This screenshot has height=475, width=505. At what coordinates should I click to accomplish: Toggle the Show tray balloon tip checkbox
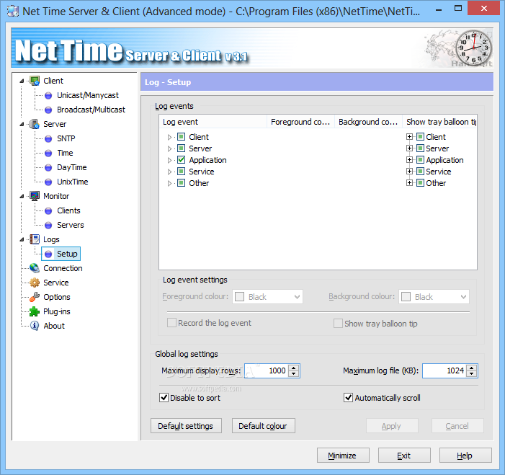pos(338,323)
